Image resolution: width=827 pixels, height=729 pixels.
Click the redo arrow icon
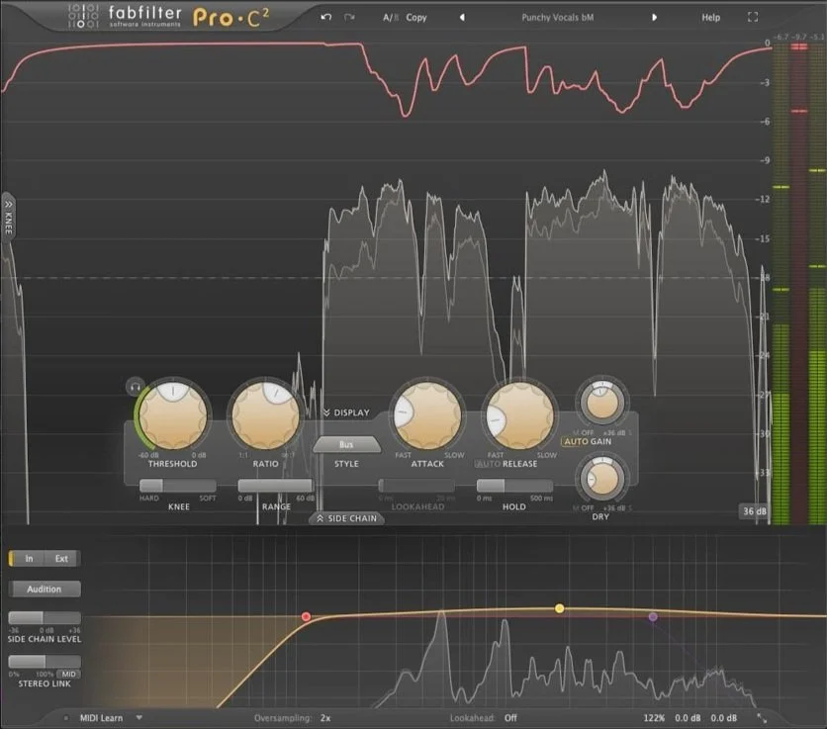349,17
